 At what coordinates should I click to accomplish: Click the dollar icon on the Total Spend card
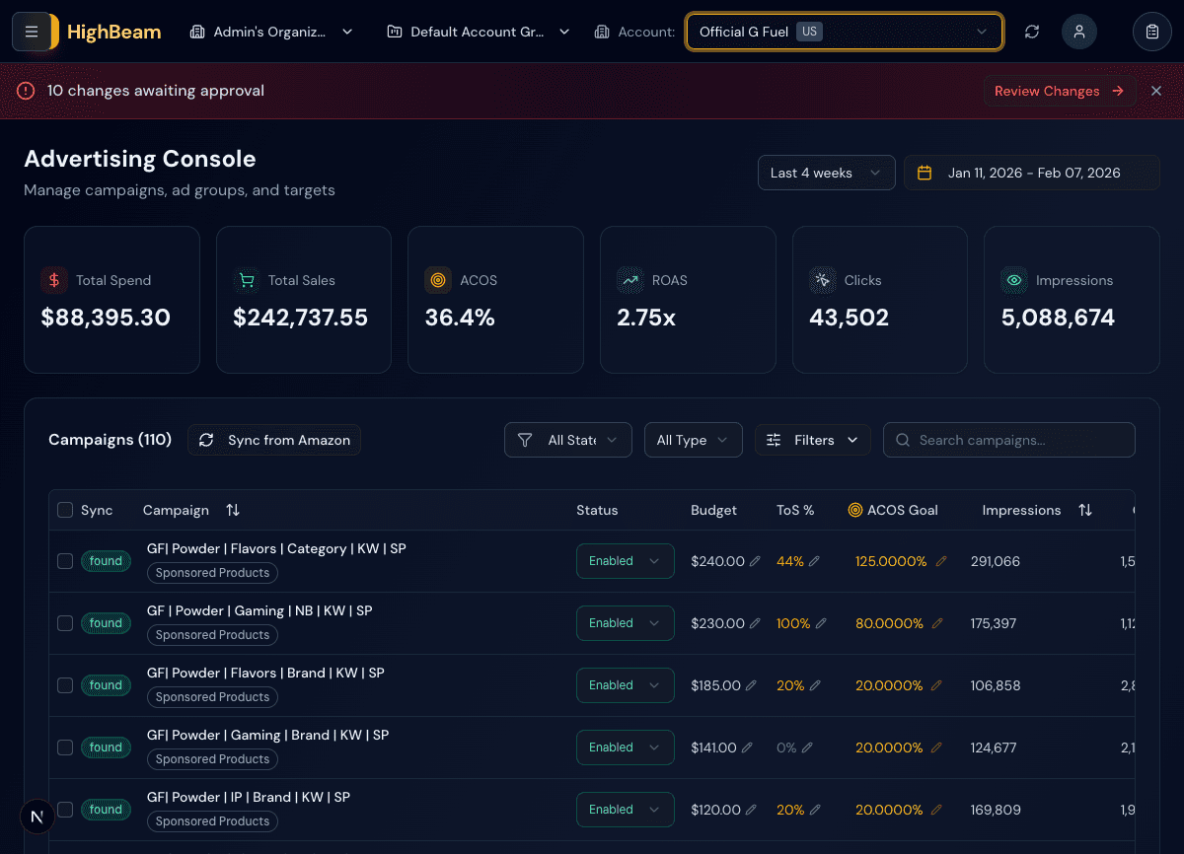[53, 280]
